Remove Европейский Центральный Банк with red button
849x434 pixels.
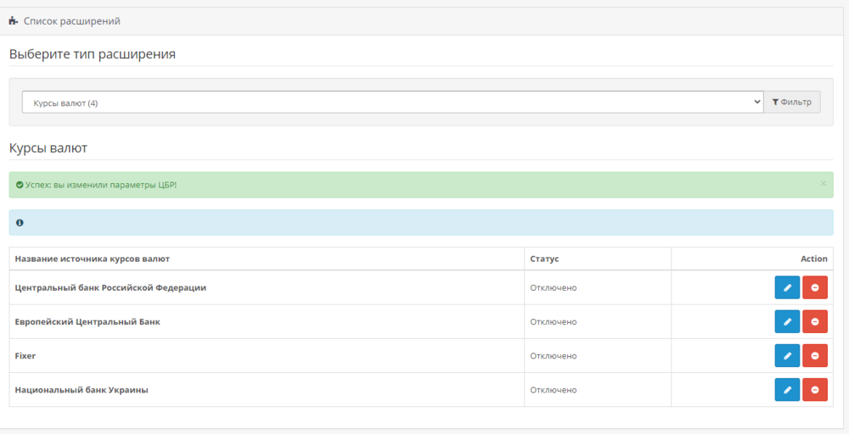[814, 322]
